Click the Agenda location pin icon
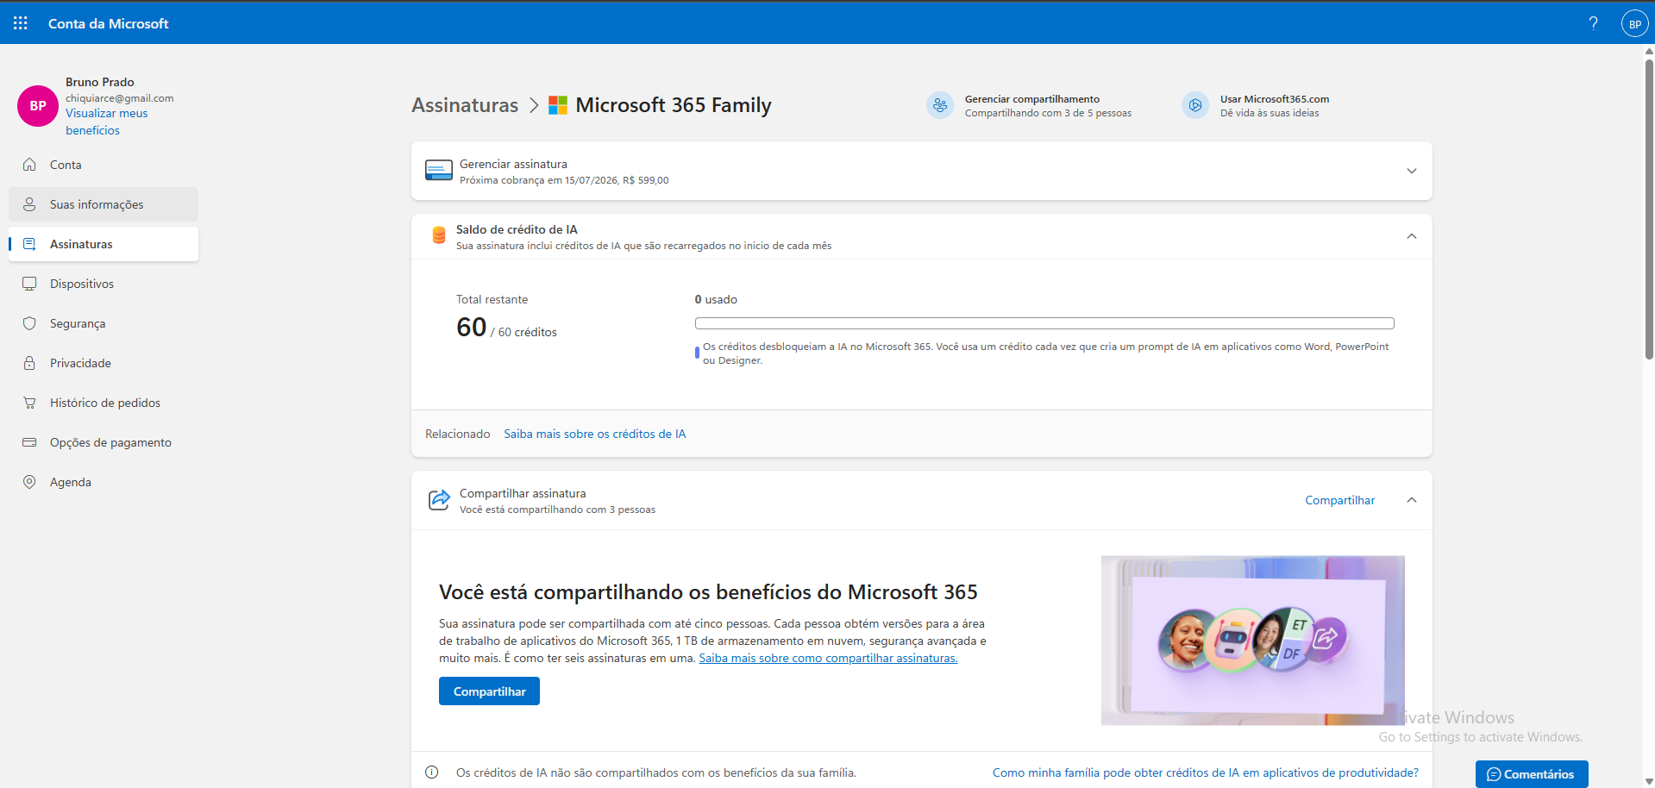 click(x=29, y=482)
